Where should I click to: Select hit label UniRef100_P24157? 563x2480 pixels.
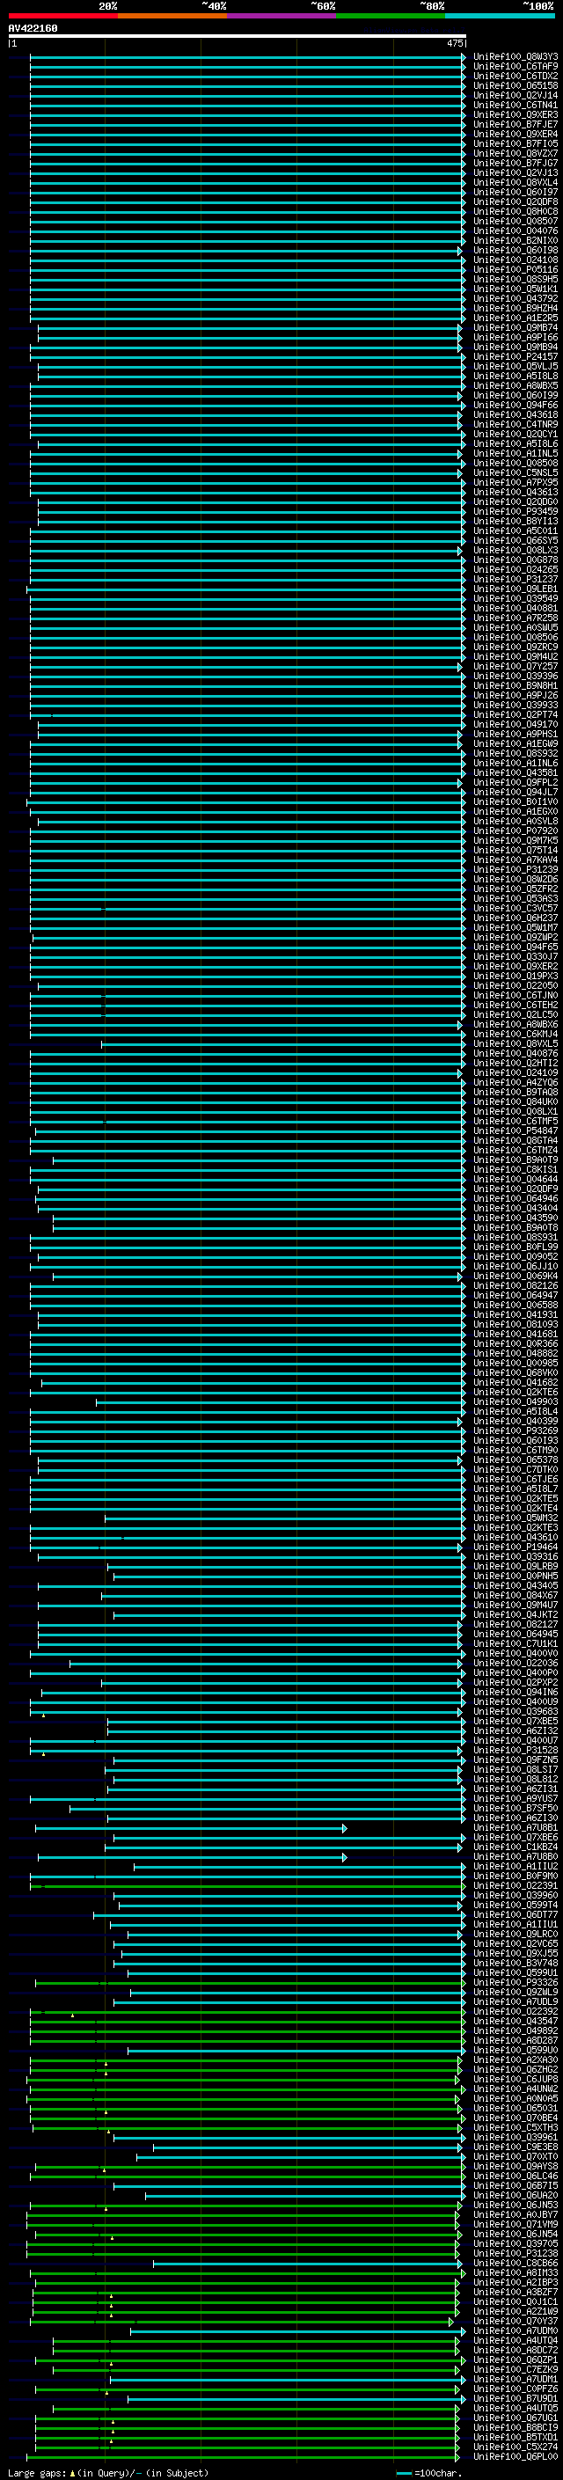[515, 356]
